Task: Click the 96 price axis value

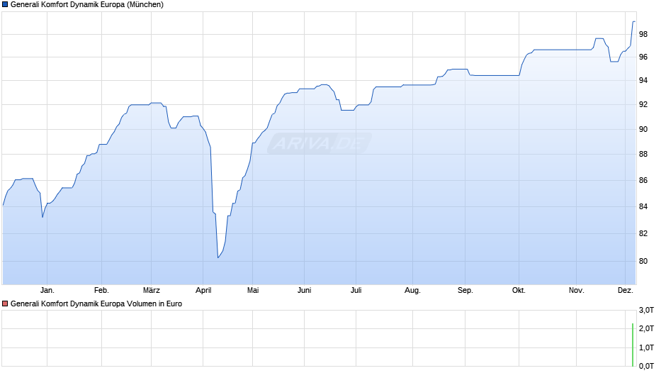Action: [643, 57]
